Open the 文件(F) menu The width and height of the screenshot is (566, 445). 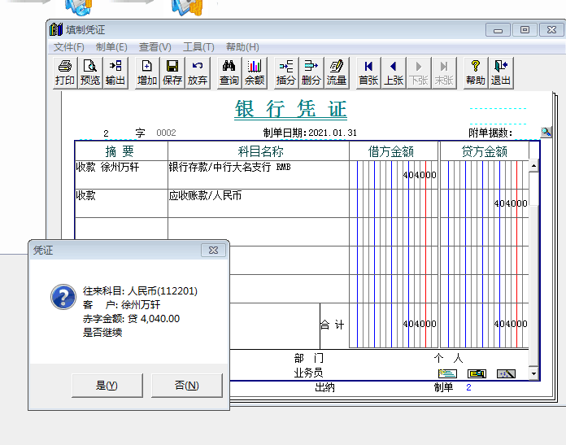[x=68, y=47]
